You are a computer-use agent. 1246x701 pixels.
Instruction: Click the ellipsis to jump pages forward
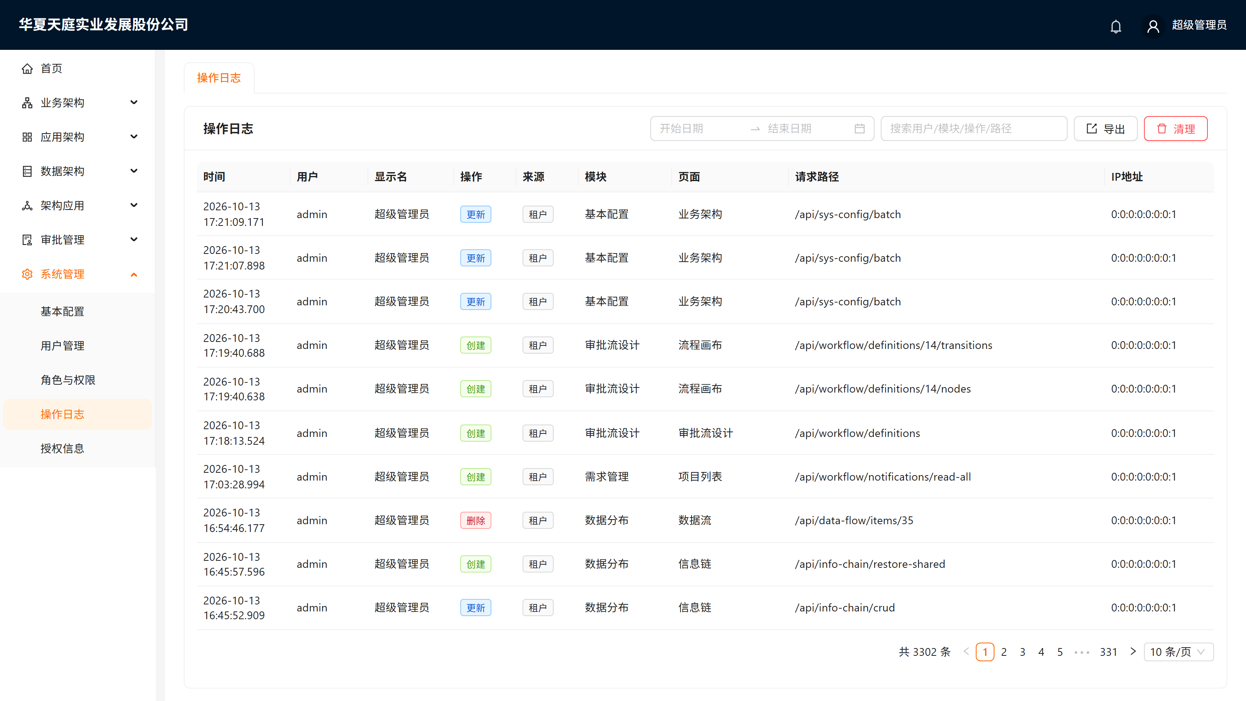coord(1082,652)
